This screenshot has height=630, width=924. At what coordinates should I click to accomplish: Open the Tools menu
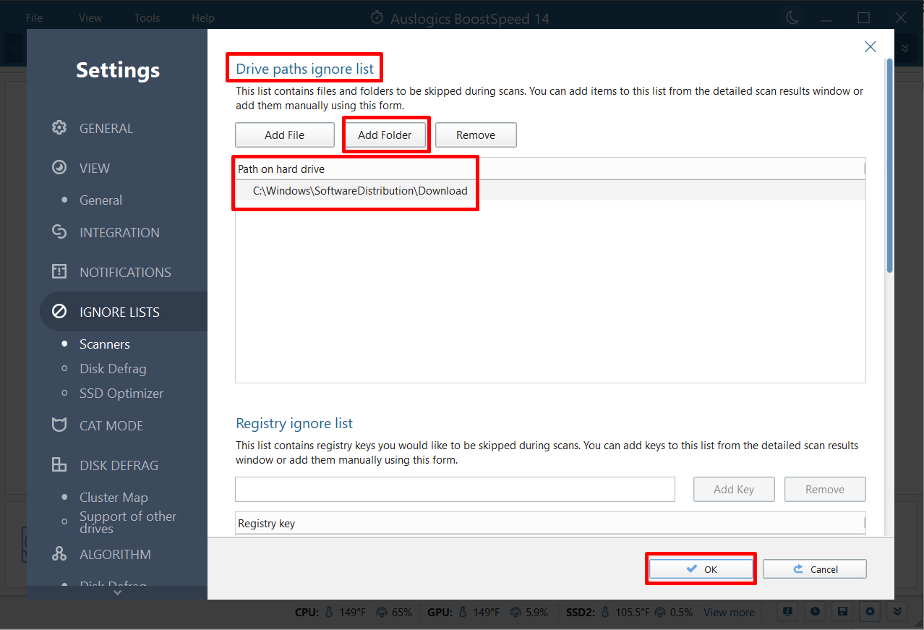coord(147,18)
